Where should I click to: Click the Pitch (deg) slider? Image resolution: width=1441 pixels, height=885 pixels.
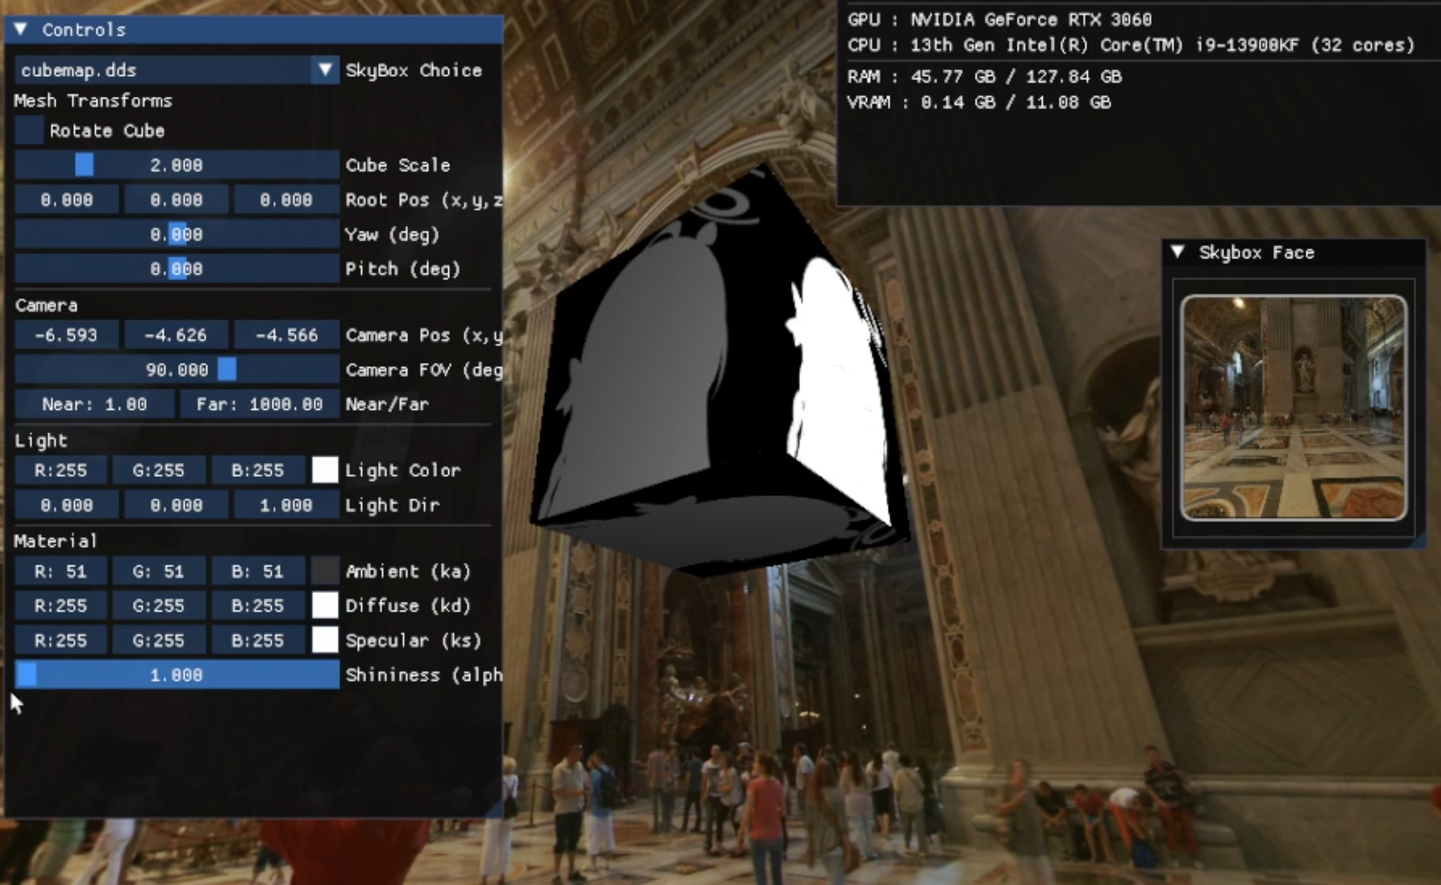[177, 269]
